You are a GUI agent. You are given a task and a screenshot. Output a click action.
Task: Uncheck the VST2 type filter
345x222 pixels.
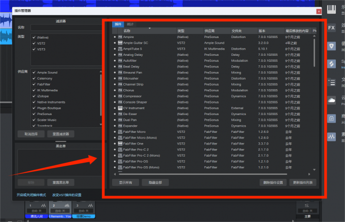tap(34, 43)
